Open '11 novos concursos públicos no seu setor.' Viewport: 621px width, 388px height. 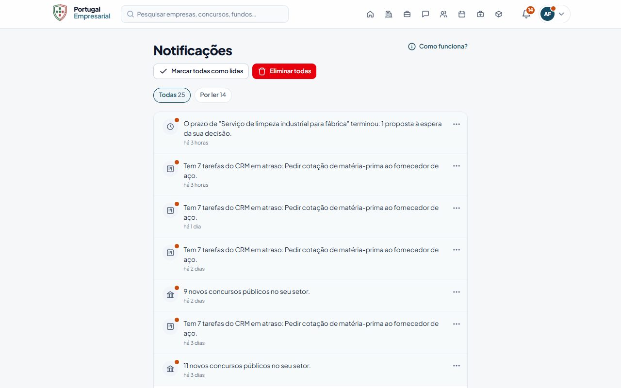310,370
